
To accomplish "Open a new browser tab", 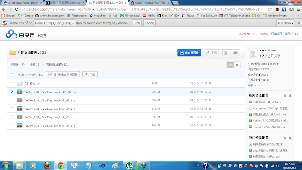I will click(x=175, y=3).
